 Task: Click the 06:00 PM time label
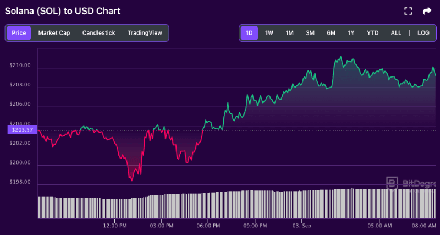click(x=208, y=226)
